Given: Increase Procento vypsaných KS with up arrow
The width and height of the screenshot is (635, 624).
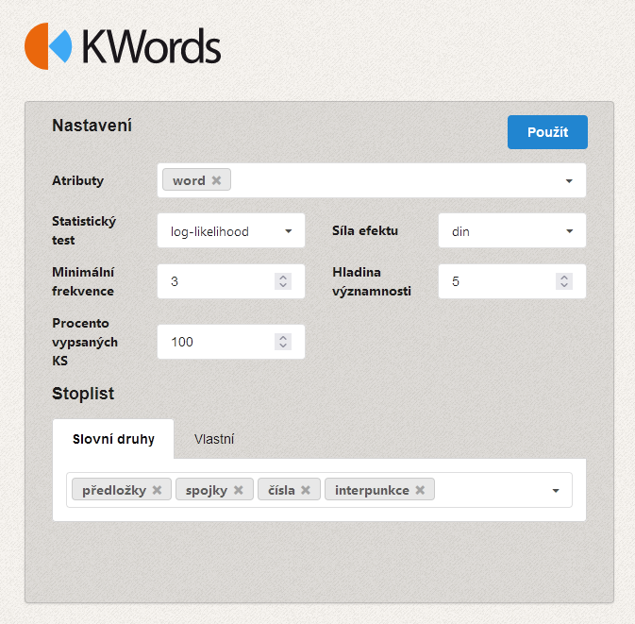Looking at the screenshot, I should coord(283,338).
